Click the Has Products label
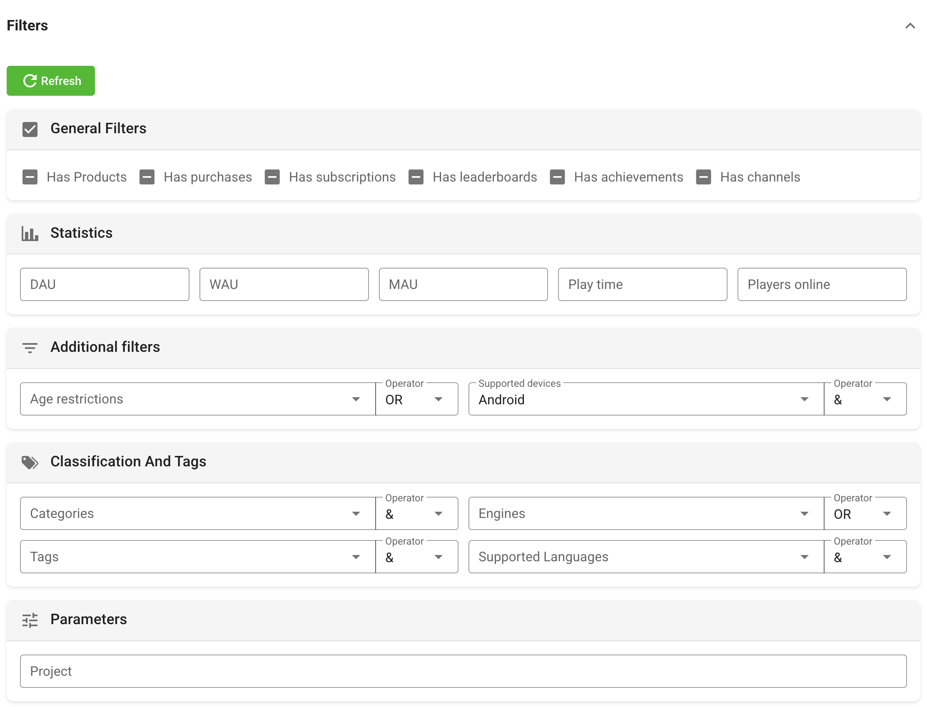 click(87, 177)
